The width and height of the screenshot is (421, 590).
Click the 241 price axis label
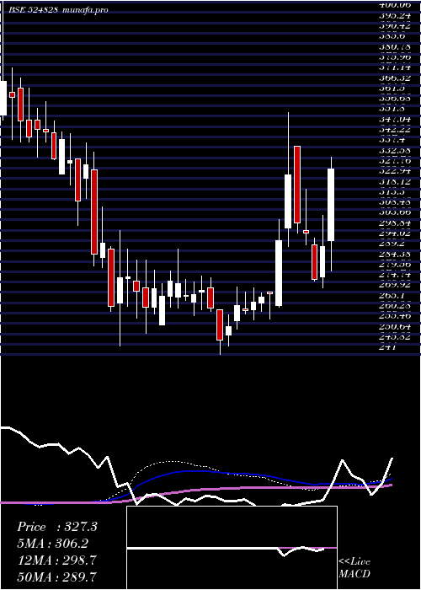[386, 347]
